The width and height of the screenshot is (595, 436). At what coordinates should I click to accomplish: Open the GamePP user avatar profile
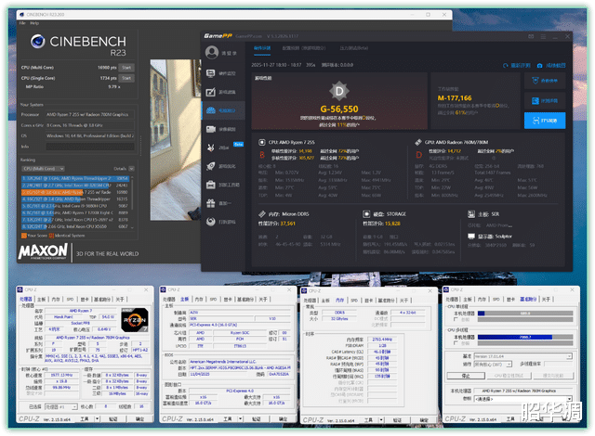(x=212, y=52)
